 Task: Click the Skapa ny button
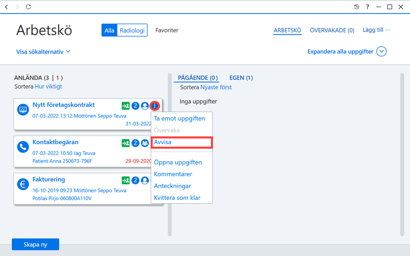coord(35,245)
